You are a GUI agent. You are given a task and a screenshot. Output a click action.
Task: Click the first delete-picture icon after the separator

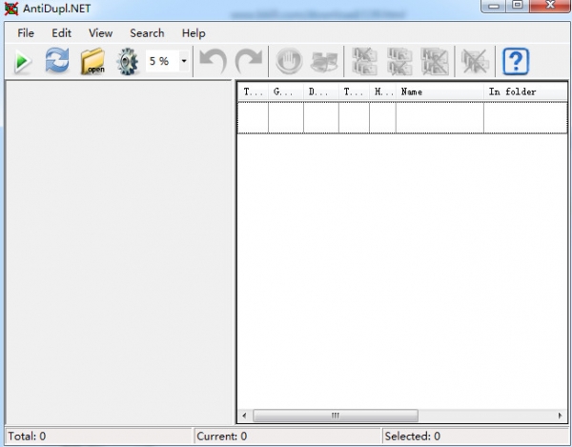[x=364, y=61]
